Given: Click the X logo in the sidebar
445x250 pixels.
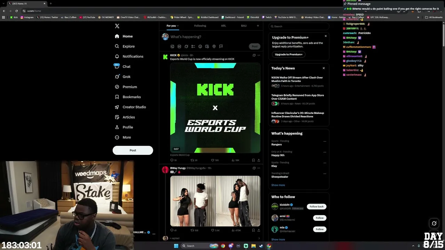Looking at the screenshot, I should coord(117,26).
